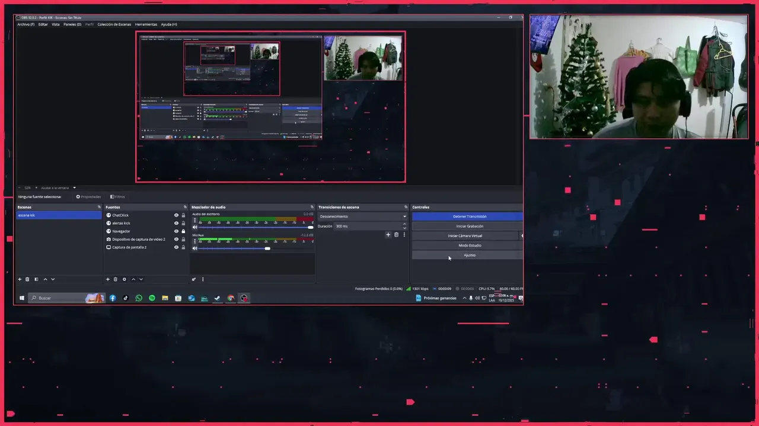
Task: Open the preview zoom percentage dropdown
Action: coord(28,188)
